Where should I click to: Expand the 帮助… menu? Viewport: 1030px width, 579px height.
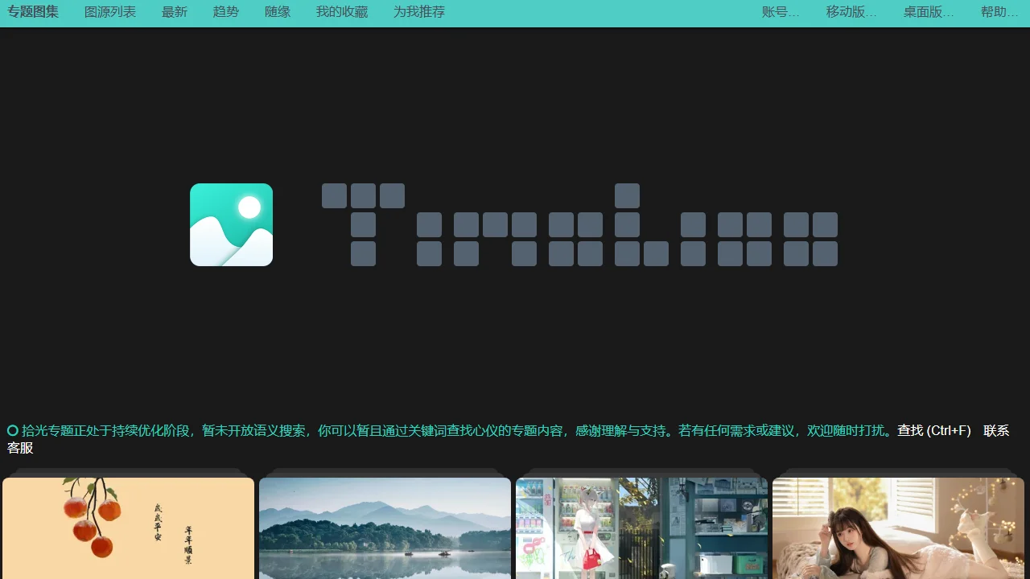[x=999, y=12]
